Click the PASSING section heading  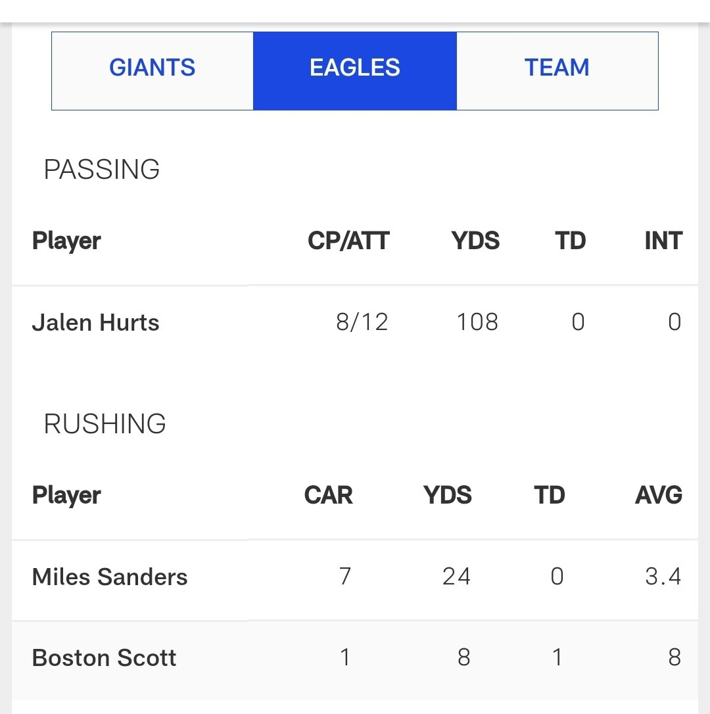click(102, 170)
